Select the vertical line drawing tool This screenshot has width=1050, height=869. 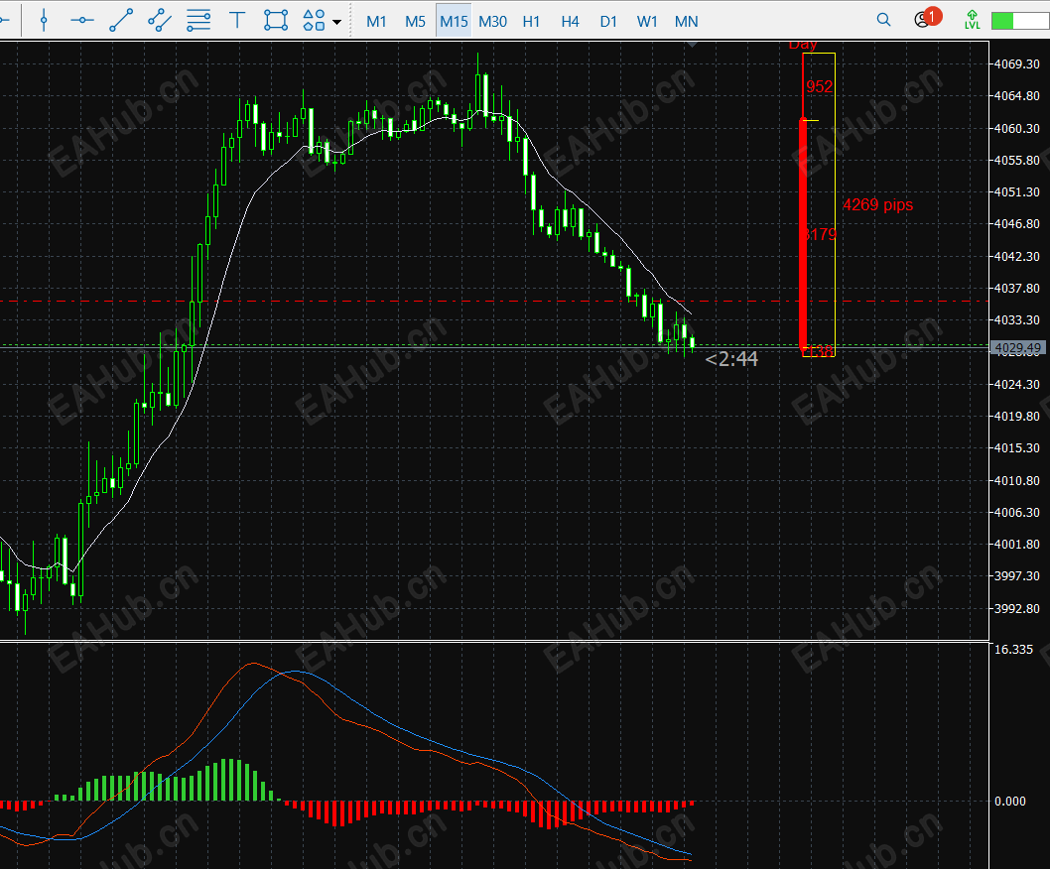pyautogui.click(x=44, y=21)
